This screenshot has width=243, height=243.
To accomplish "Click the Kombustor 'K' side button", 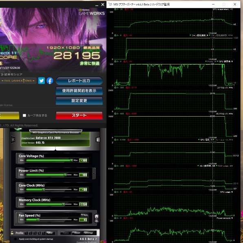I will pos(13,139).
